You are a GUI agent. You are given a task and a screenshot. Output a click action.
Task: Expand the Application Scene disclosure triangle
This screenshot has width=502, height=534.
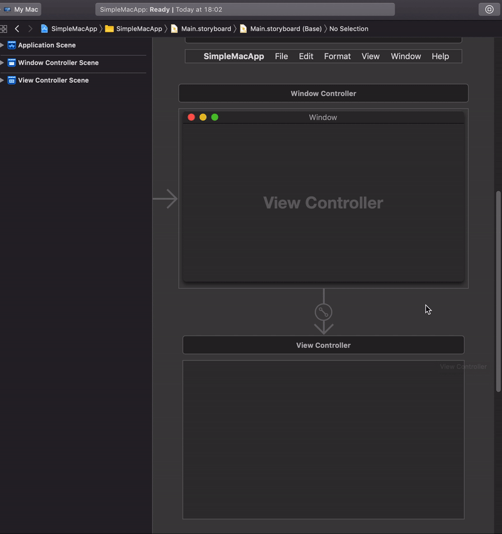(x=2, y=45)
